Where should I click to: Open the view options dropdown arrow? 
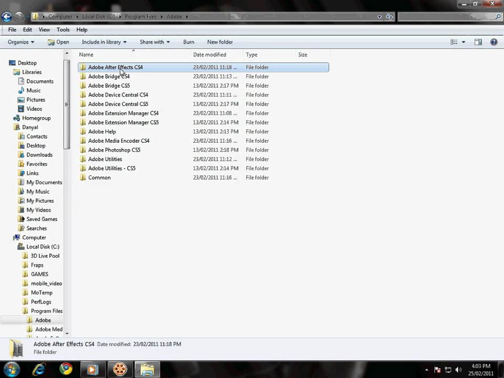pyautogui.click(x=464, y=42)
